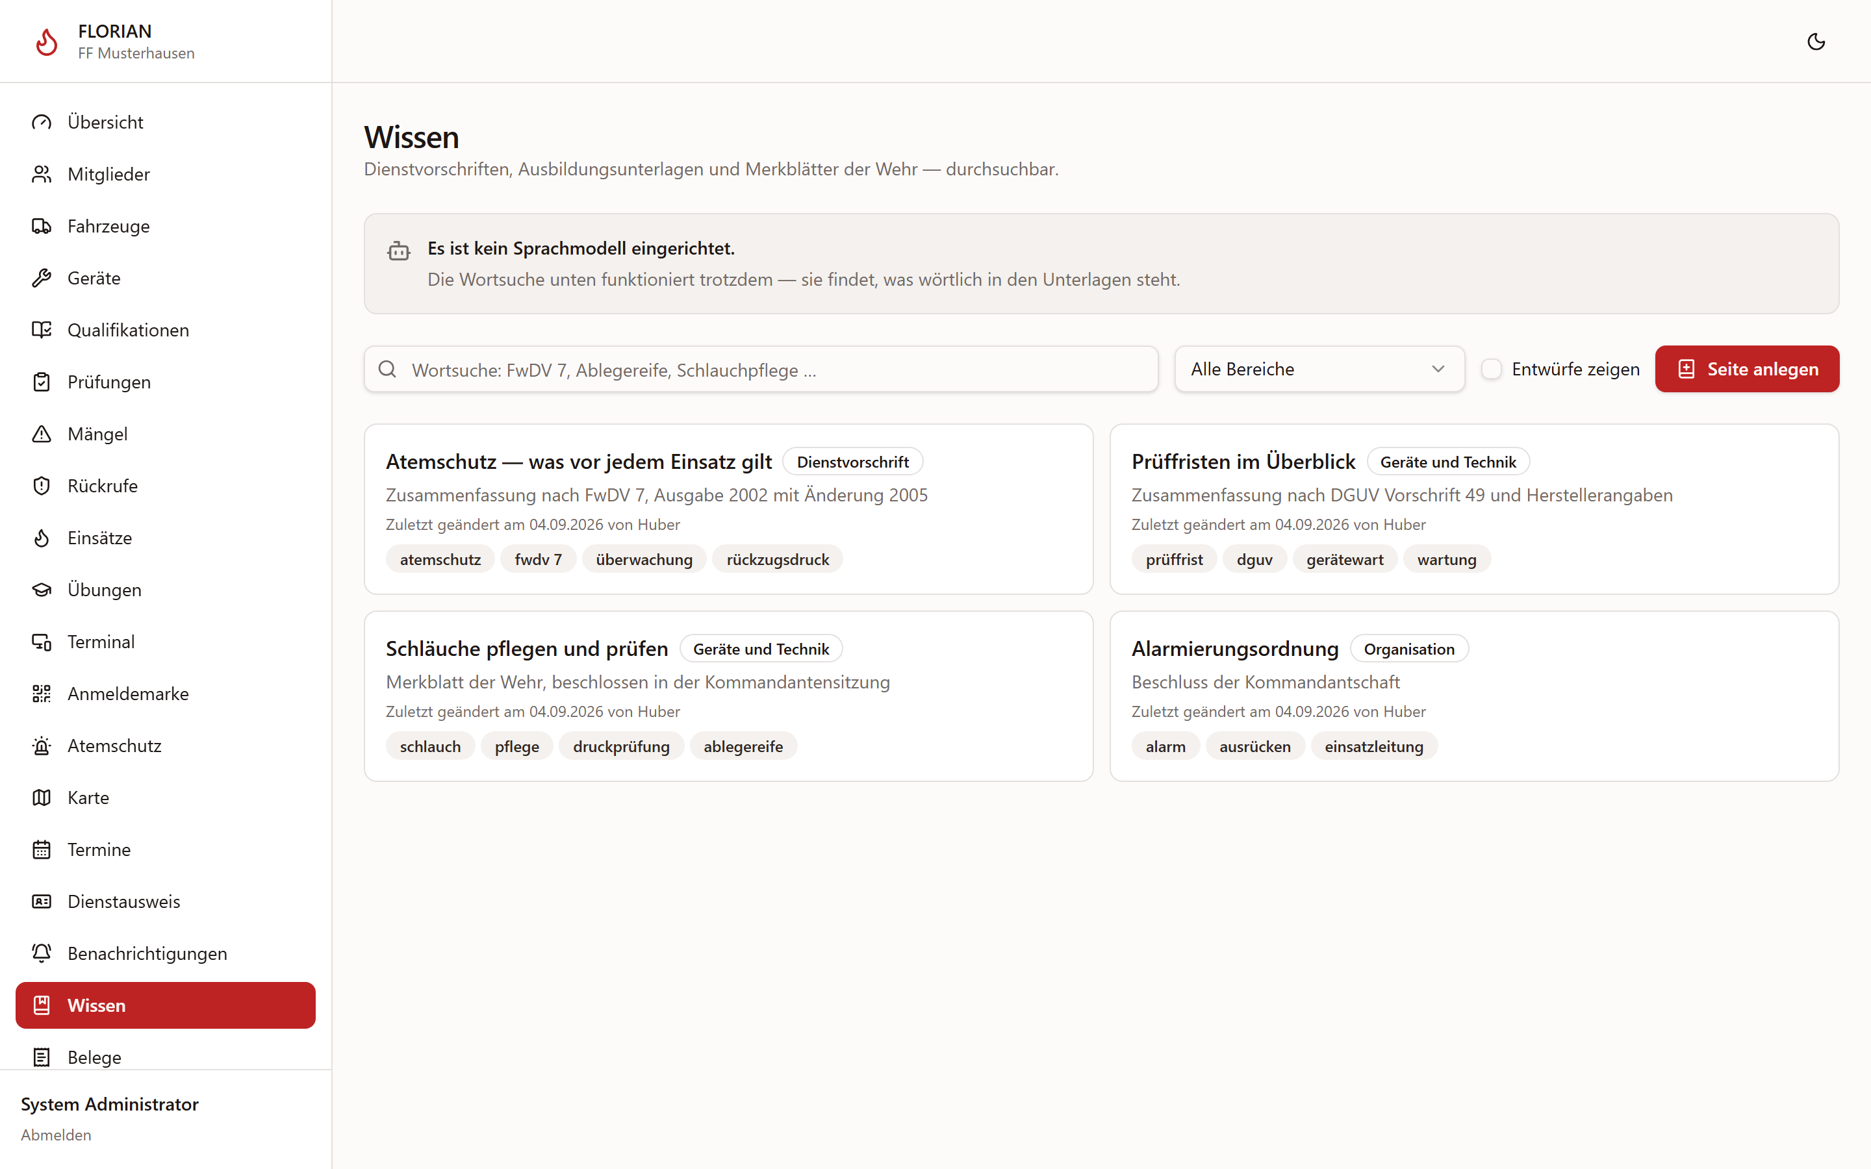The image size is (1871, 1169).
Task: Click the Belege receipt icon
Action: (x=42, y=1057)
